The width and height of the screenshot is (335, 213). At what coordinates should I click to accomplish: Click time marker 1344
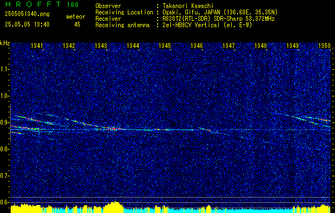[133, 46]
